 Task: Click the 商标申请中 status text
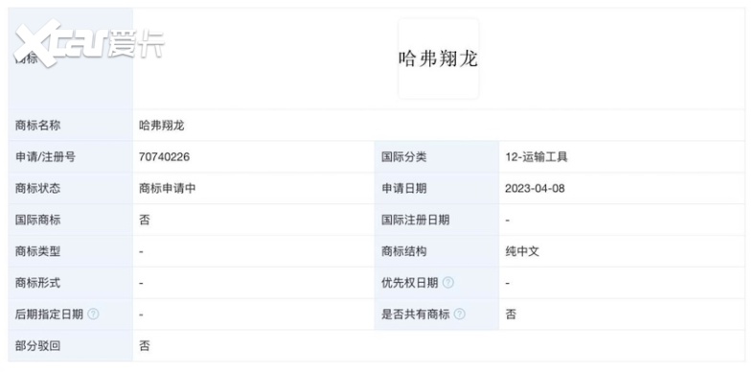(167, 189)
